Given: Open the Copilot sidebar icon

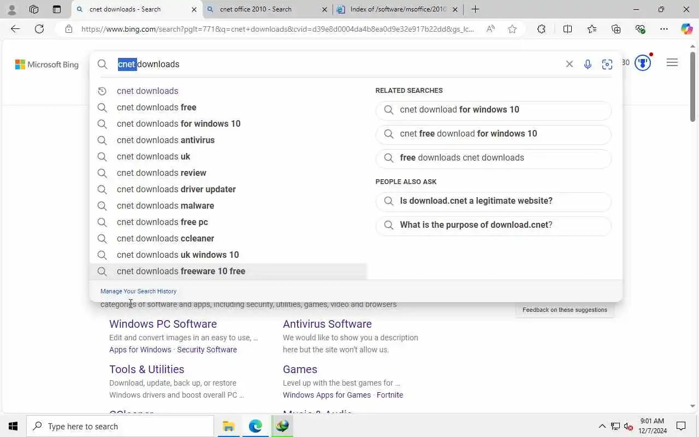Looking at the screenshot, I should [686, 29].
